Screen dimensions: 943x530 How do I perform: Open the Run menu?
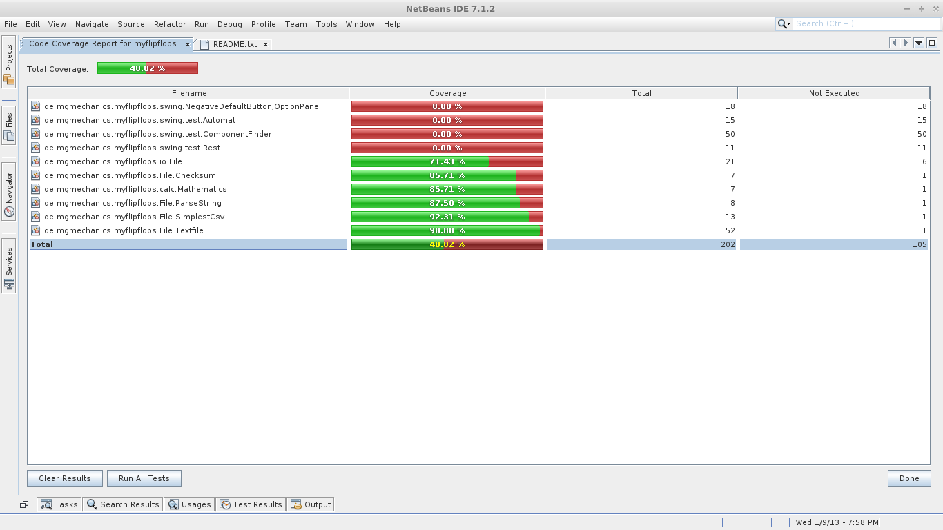pos(202,24)
